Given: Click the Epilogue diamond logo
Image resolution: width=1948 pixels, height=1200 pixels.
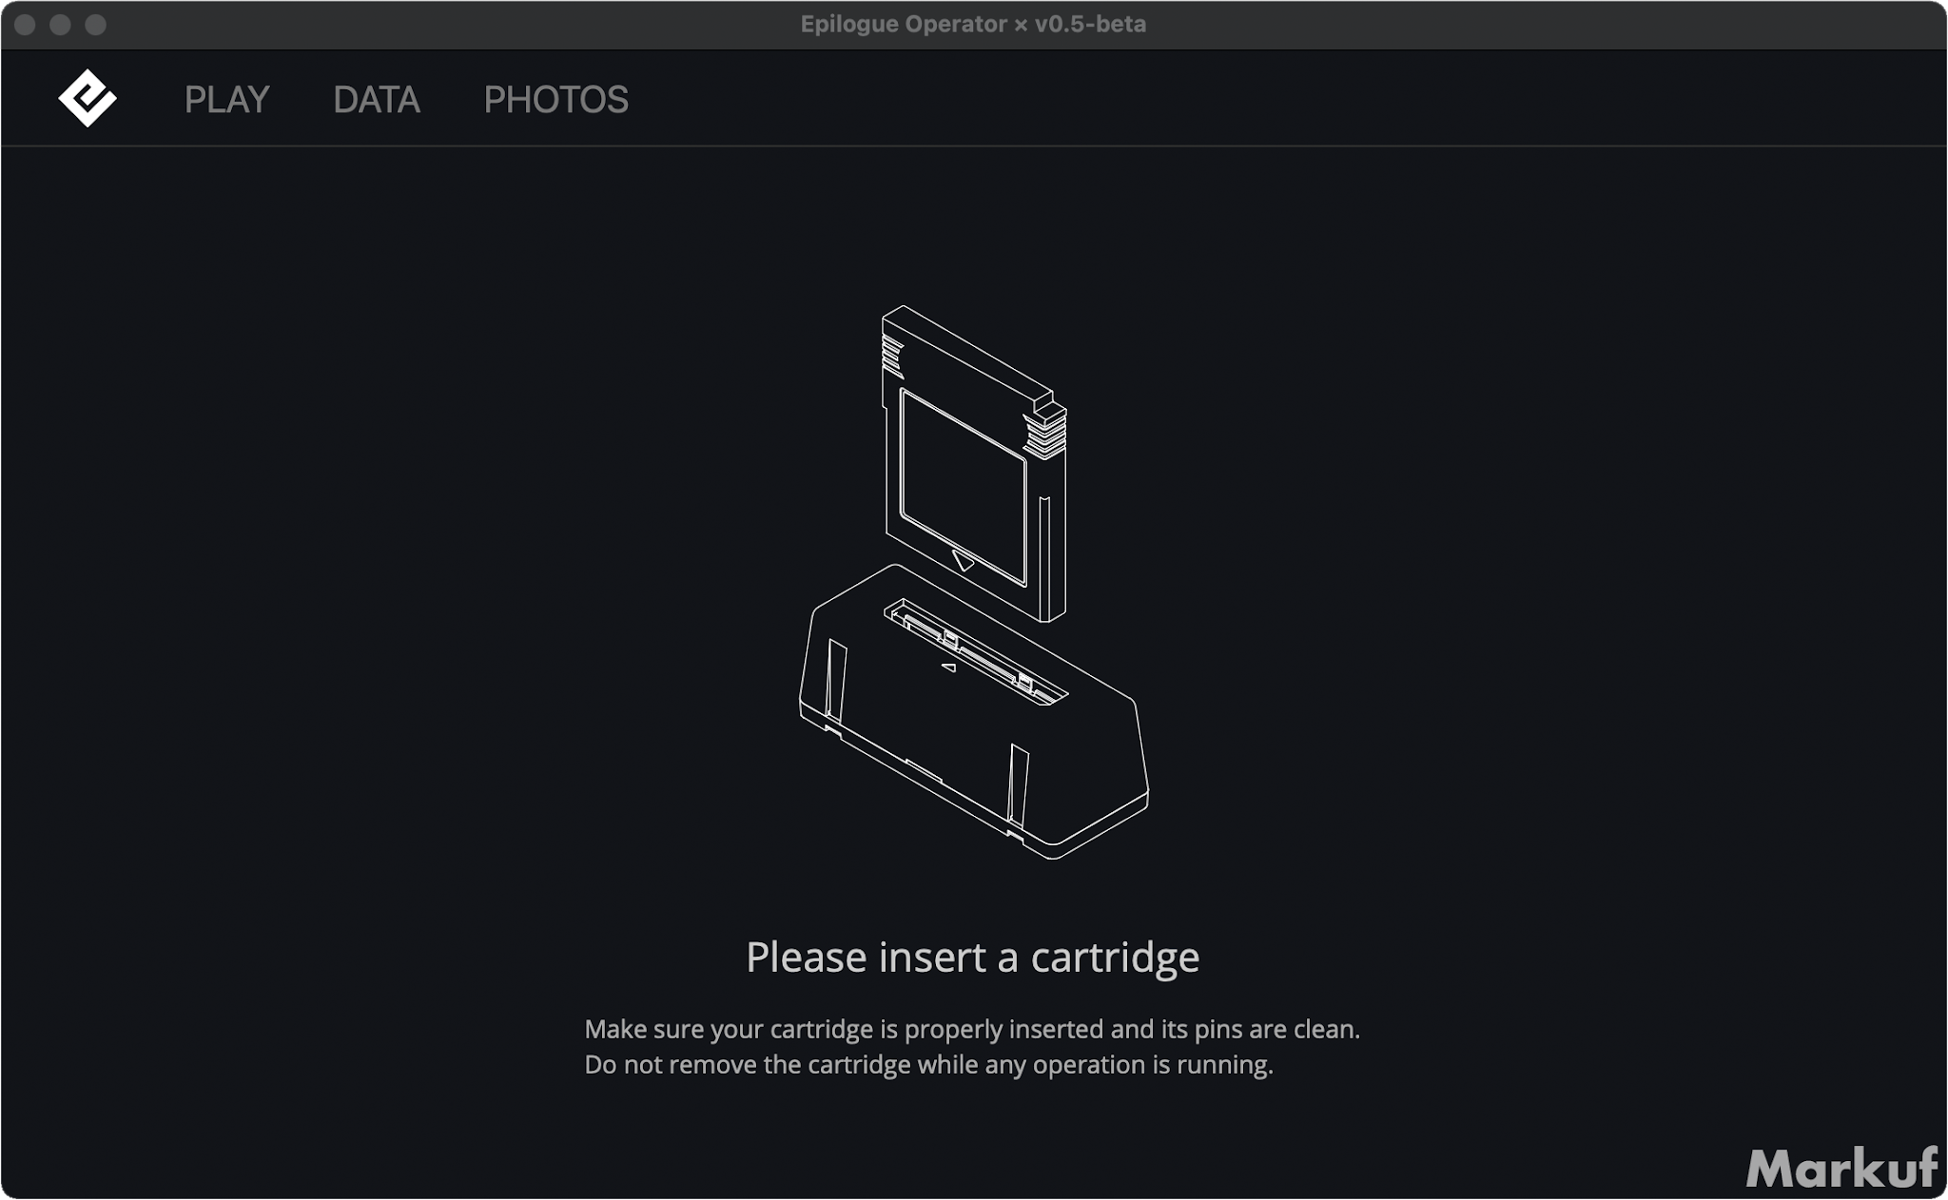Looking at the screenshot, I should [x=87, y=98].
